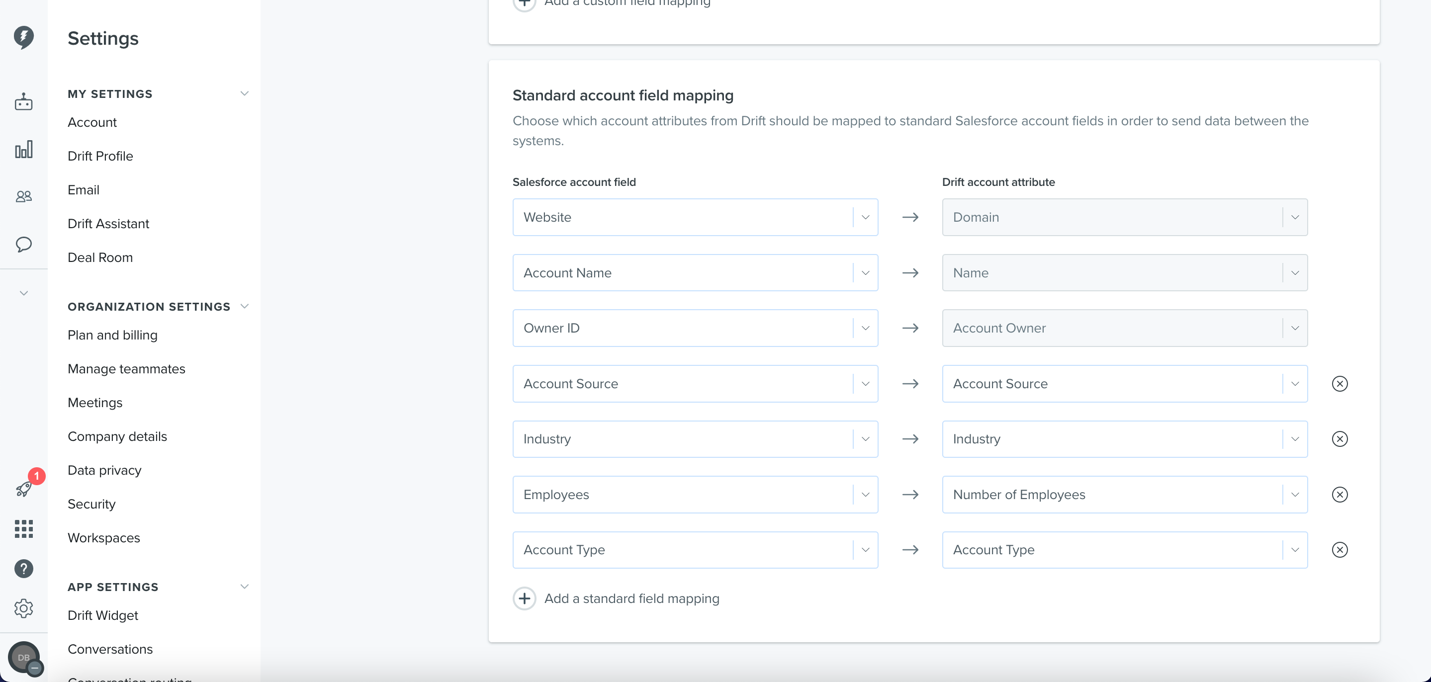
Task: Go to Account settings
Action: click(x=92, y=122)
